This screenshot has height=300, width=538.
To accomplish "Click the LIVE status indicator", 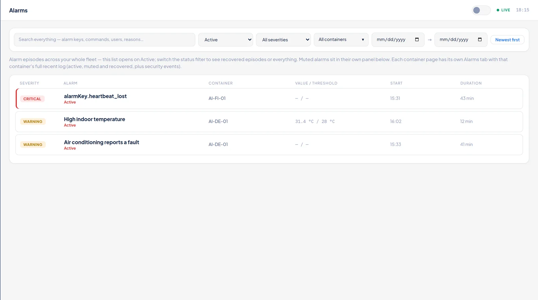I will click(x=503, y=10).
